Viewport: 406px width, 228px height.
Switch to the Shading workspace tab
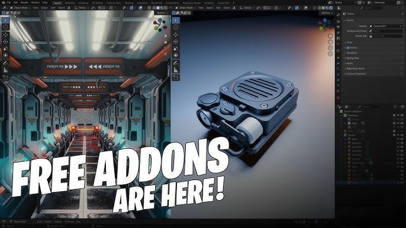click(x=128, y=3)
